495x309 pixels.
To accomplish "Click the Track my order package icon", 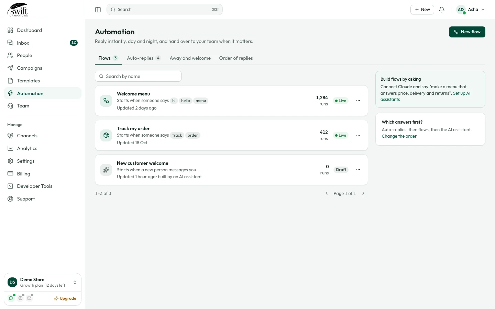I will tap(106, 135).
